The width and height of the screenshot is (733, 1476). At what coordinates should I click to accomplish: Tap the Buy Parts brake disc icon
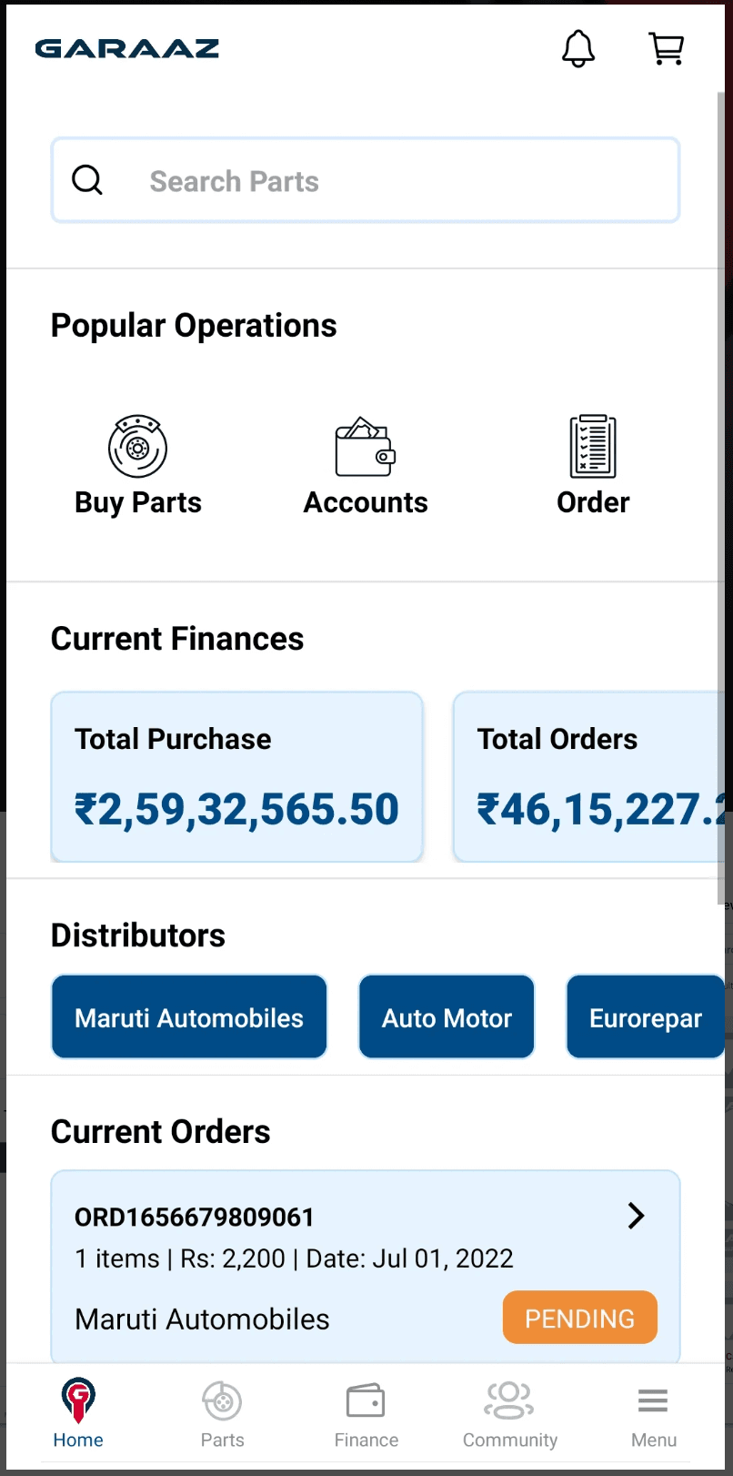pos(137,447)
